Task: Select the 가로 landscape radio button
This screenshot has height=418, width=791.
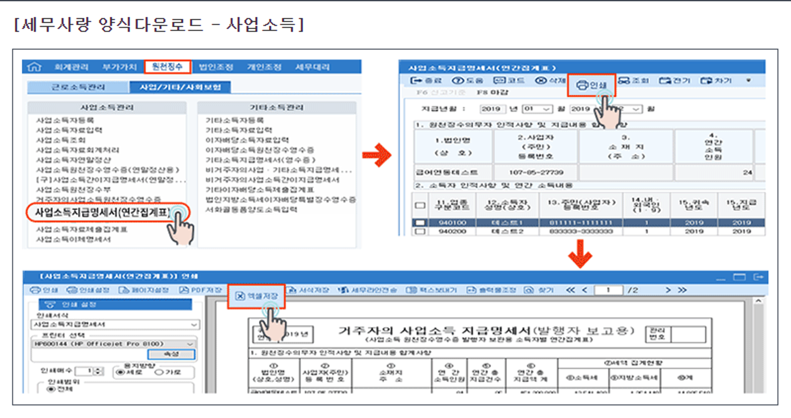Action: pos(159,372)
